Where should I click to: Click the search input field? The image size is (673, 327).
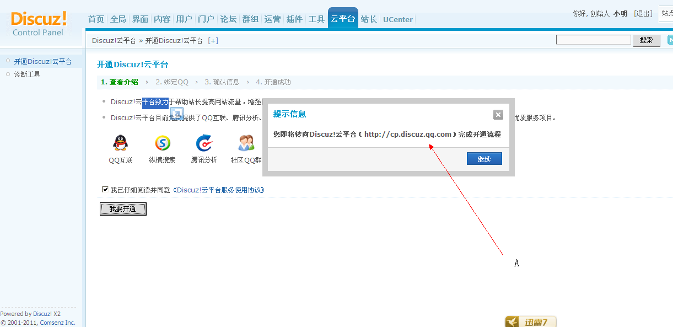[594, 40]
